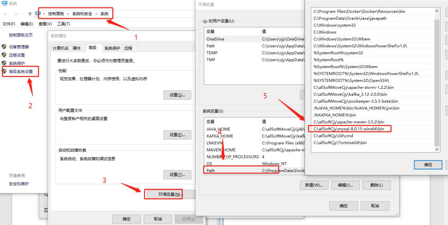Open the 工具(T) menu
Image resolution: width=448 pixels, height=225 pixels.
(x=63, y=24)
